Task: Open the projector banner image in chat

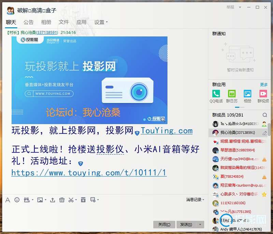Action: click(x=89, y=80)
